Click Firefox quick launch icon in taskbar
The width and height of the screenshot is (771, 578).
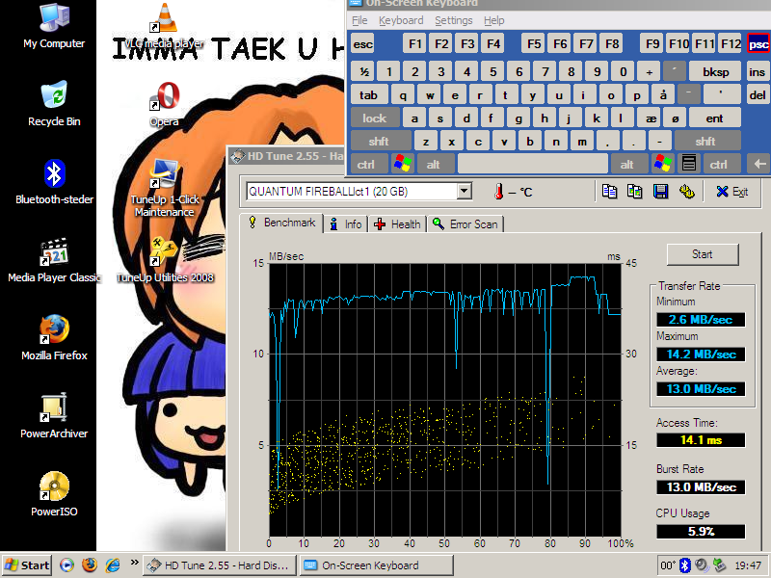click(x=90, y=565)
